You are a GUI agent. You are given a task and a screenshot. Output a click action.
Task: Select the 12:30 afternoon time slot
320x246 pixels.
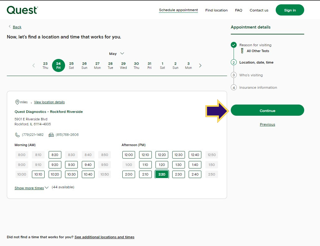click(178, 155)
